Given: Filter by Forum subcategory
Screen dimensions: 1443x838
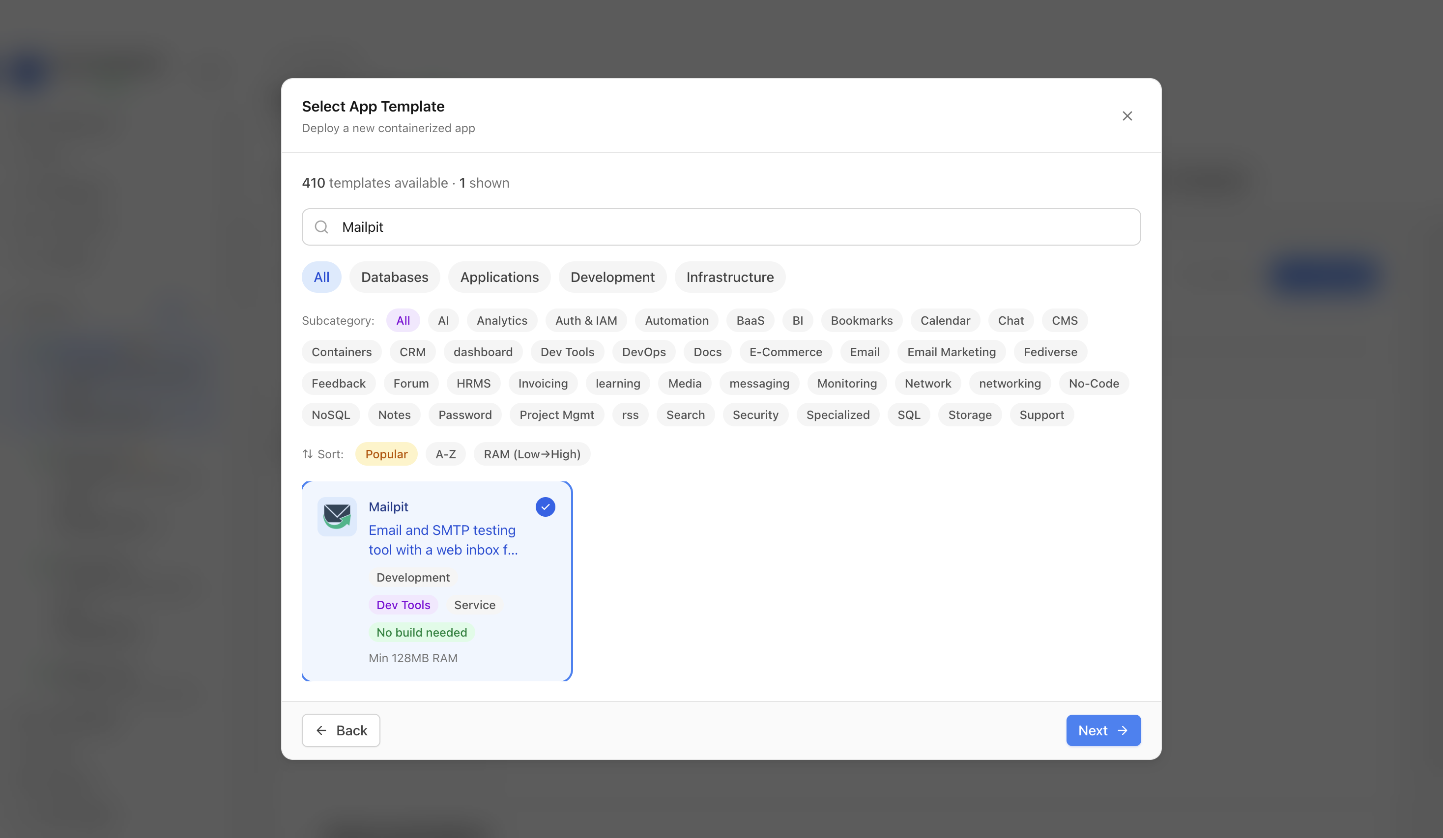Looking at the screenshot, I should [x=410, y=384].
